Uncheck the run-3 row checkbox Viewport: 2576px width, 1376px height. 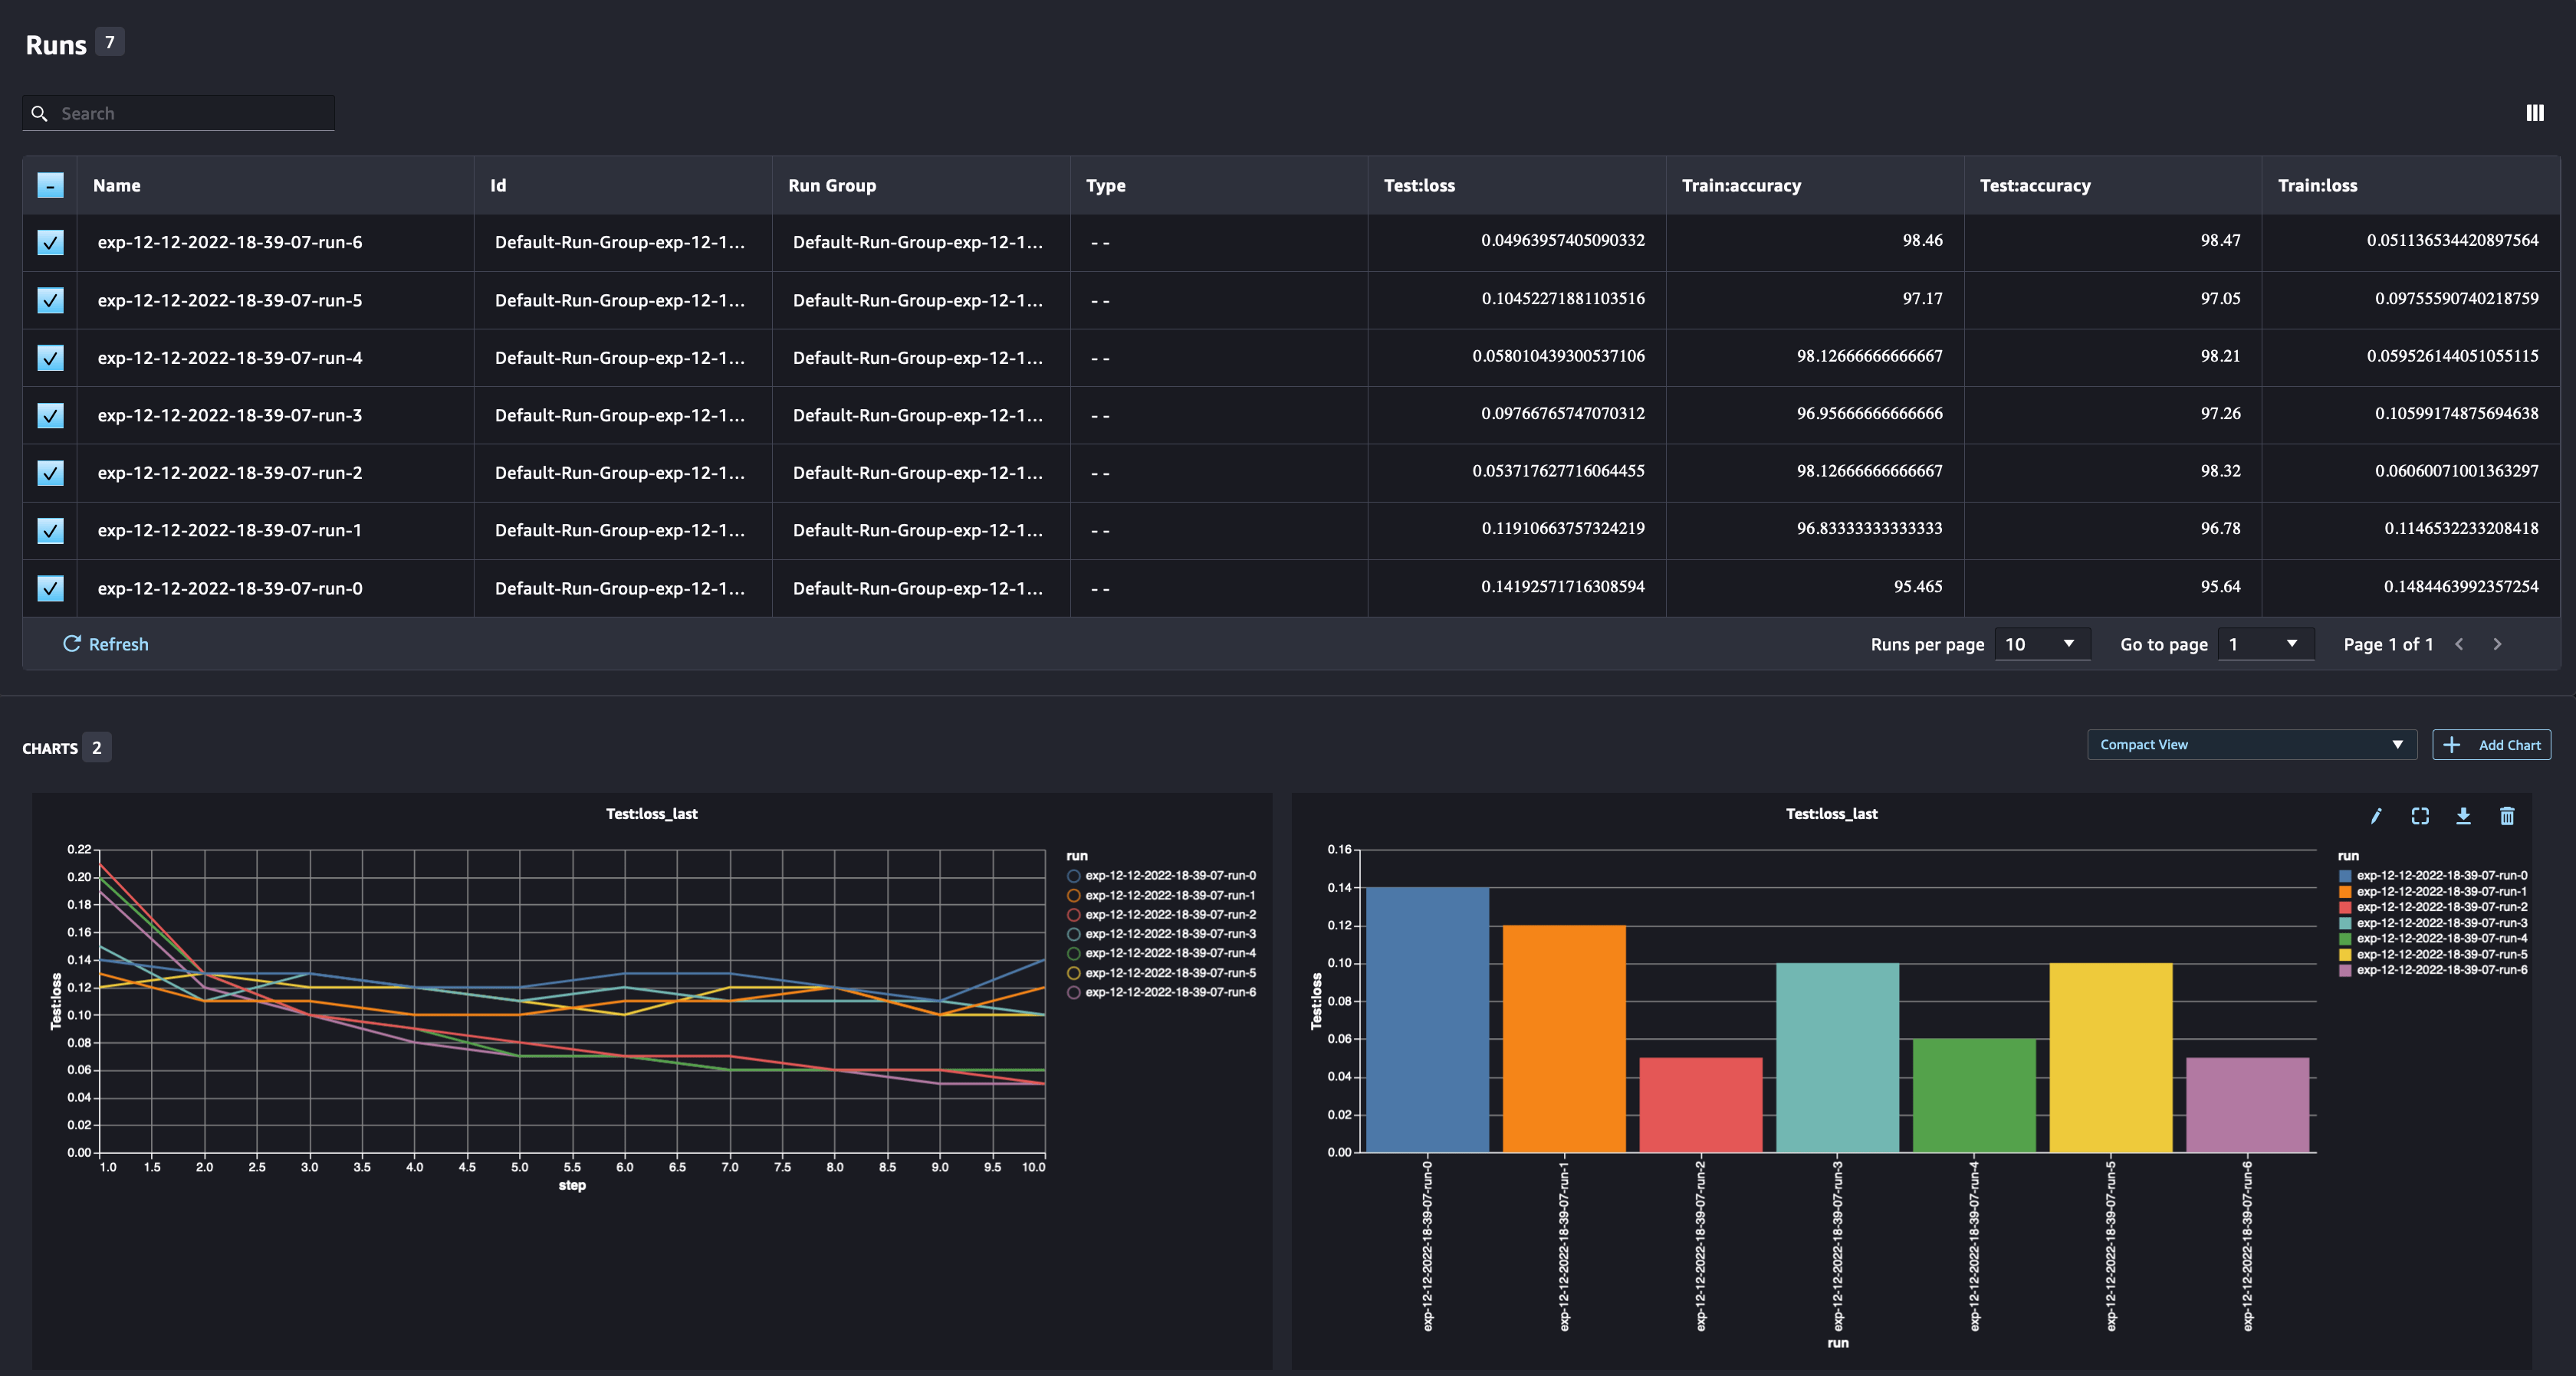[50, 414]
